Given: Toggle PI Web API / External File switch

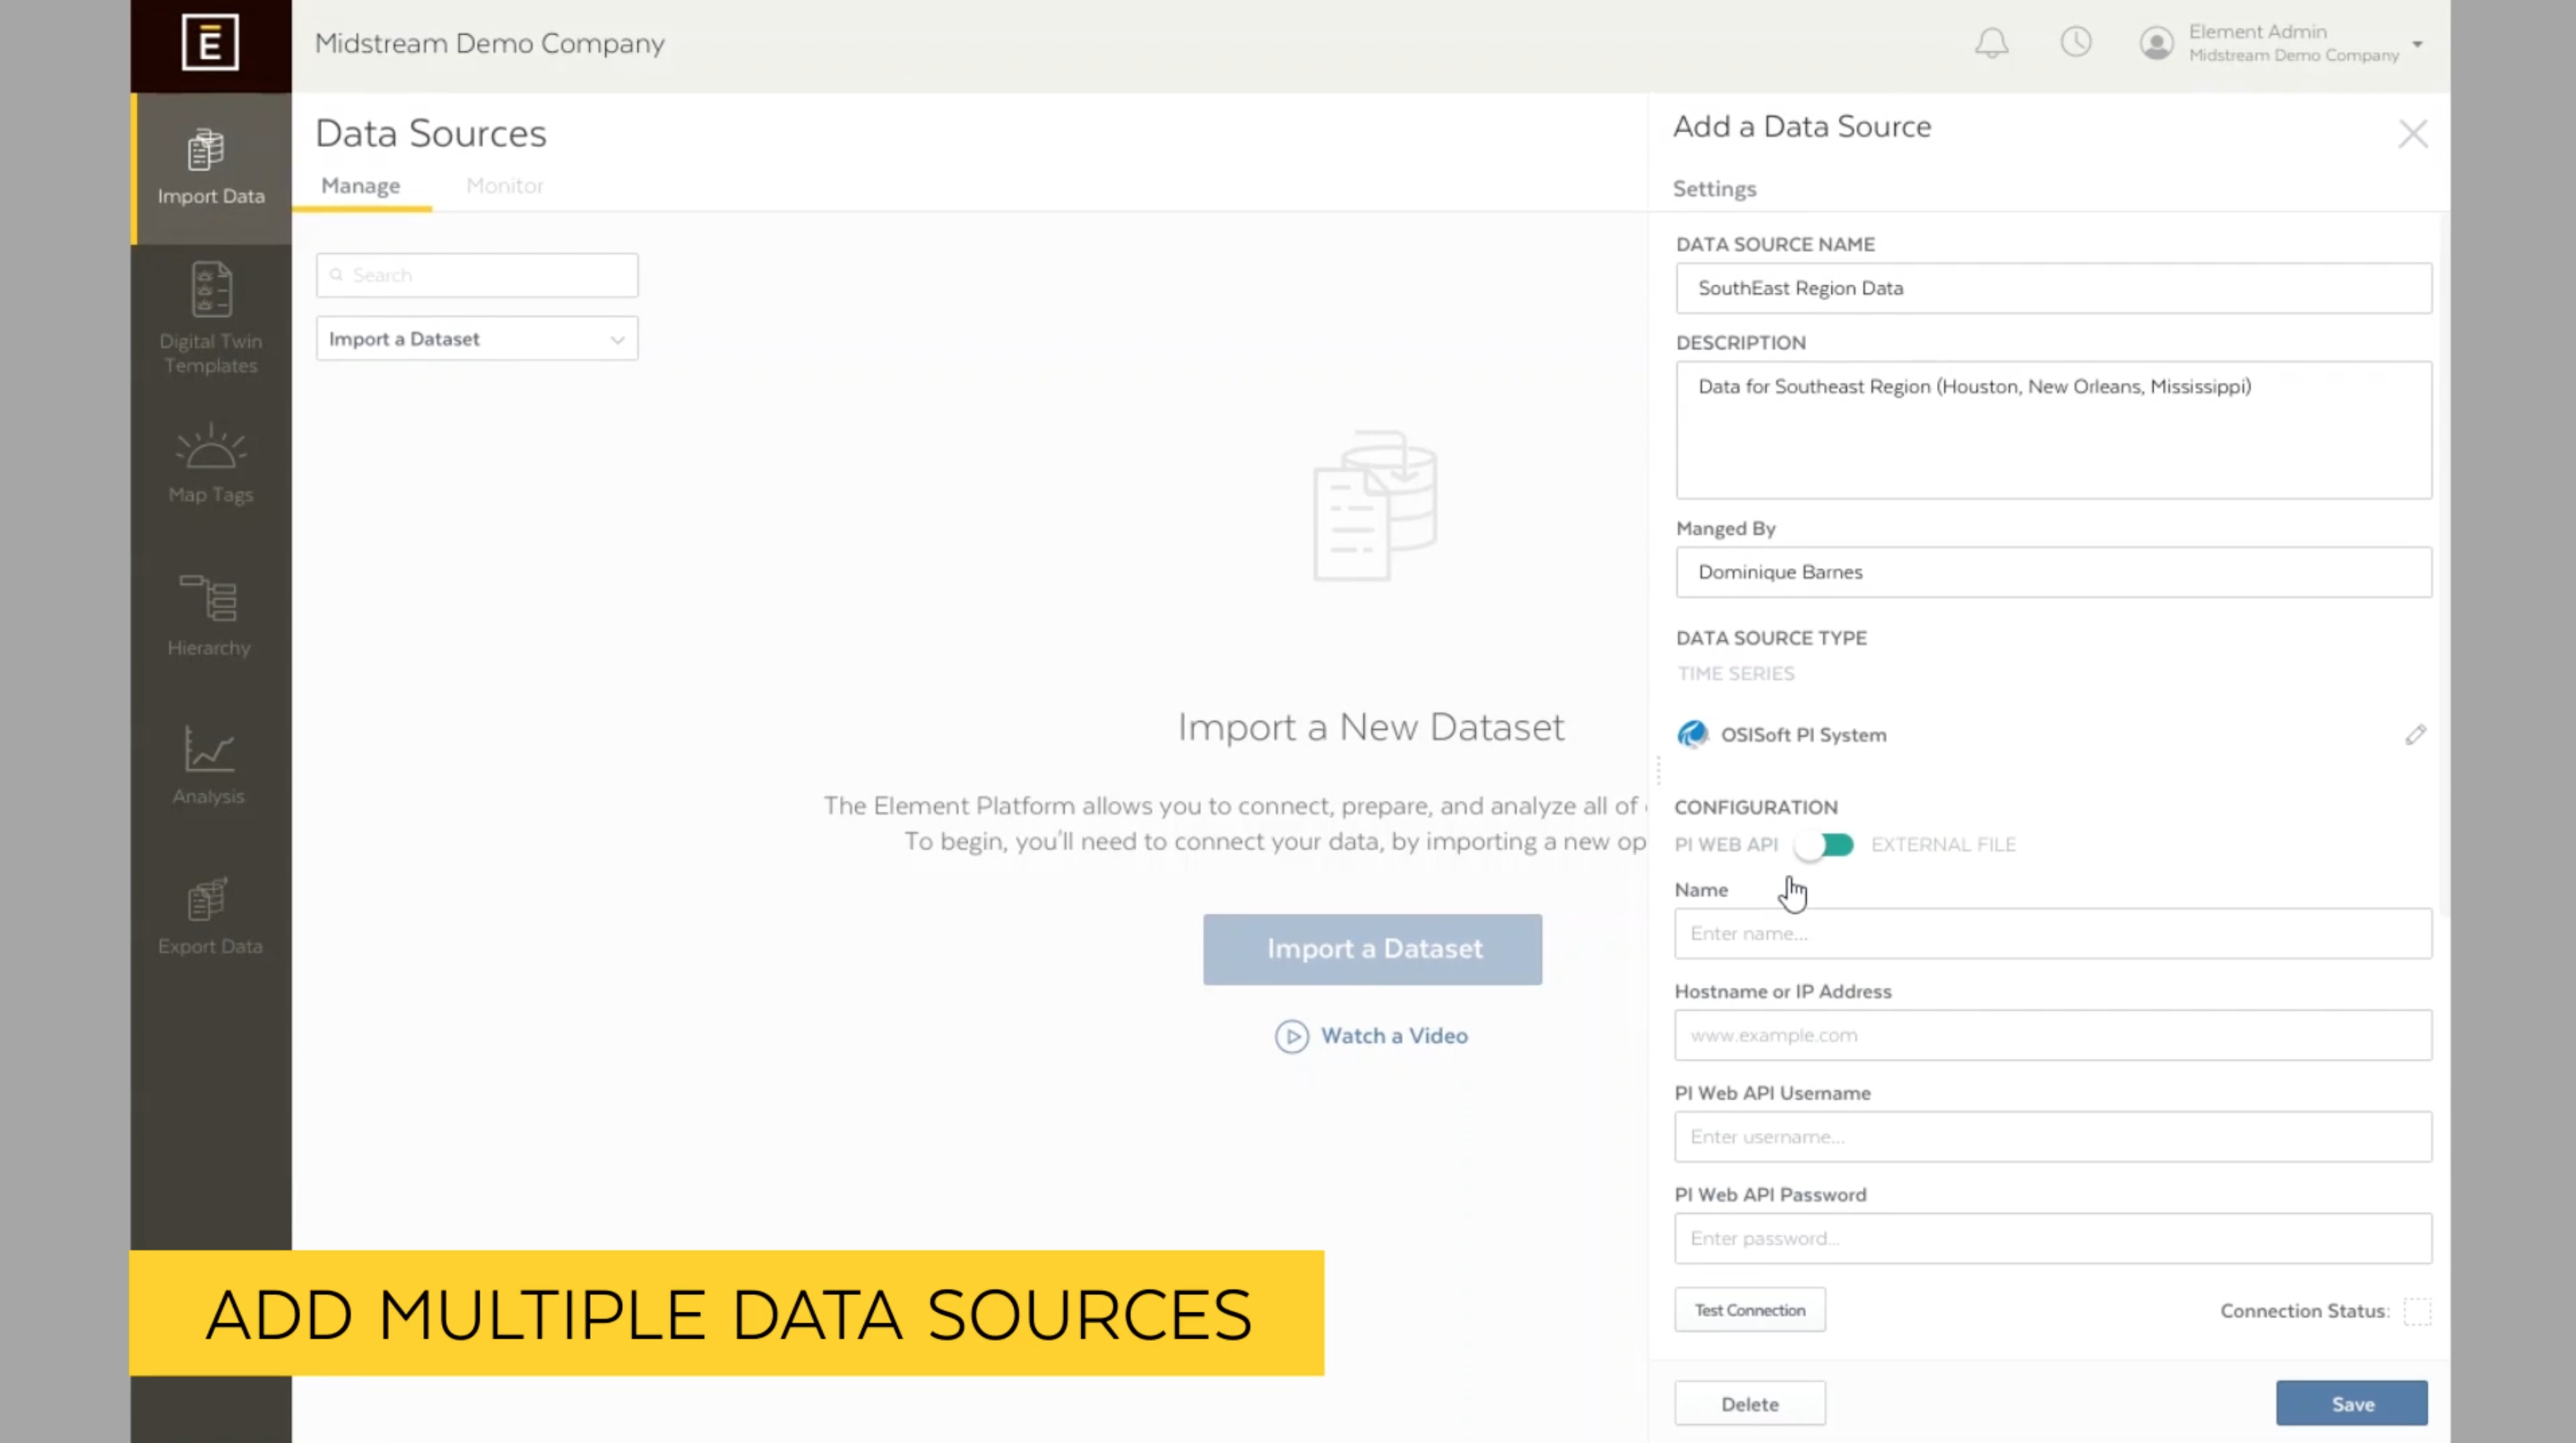Looking at the screenshot, I should point(1823,846).
